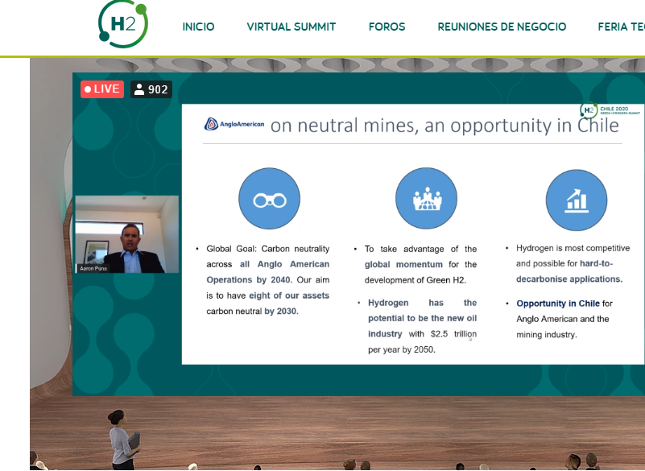Click the red LIVE badge

click(x=101, y=89)
